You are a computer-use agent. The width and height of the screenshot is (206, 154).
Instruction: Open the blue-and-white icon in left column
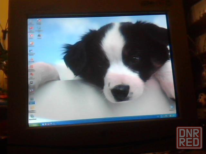[31, 51]
